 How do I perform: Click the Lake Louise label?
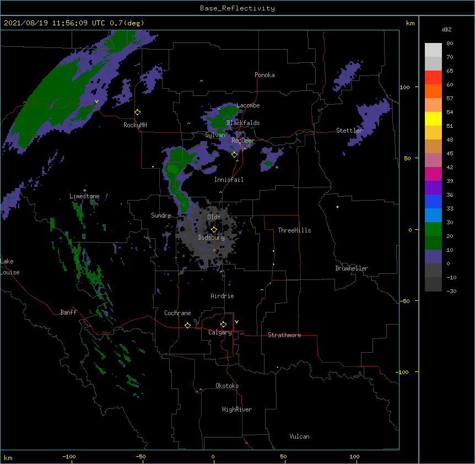click(x=10, y=267)
